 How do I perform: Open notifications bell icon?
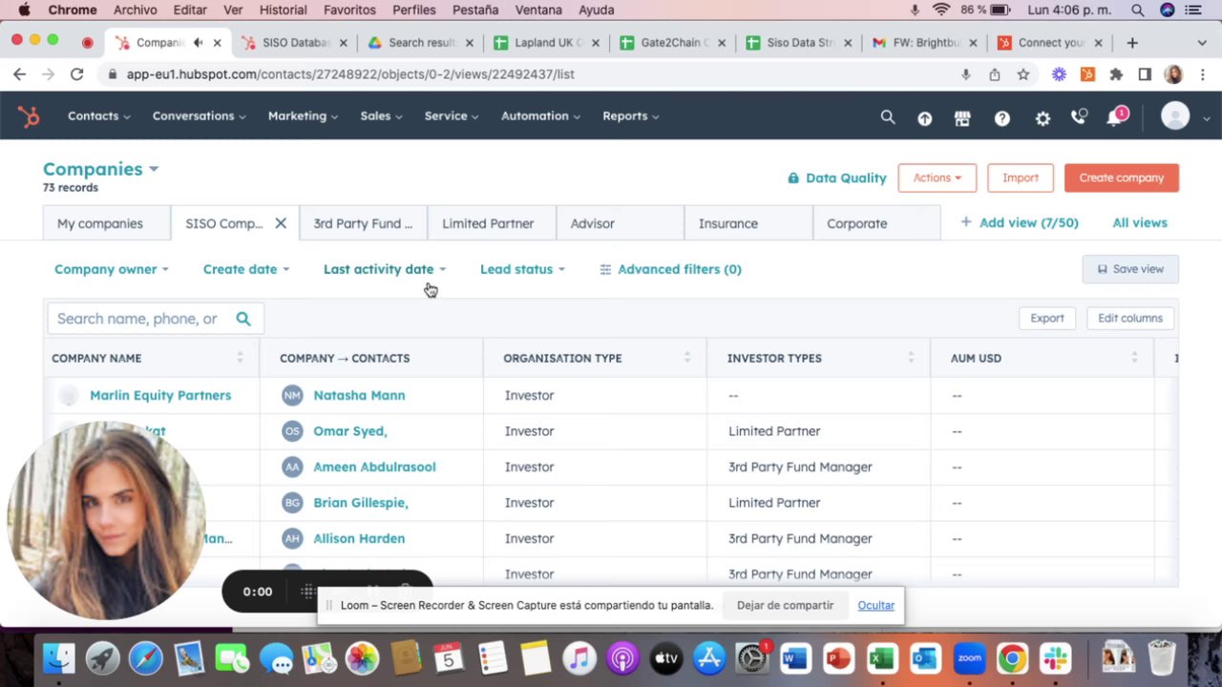[x=1114, y=117]
